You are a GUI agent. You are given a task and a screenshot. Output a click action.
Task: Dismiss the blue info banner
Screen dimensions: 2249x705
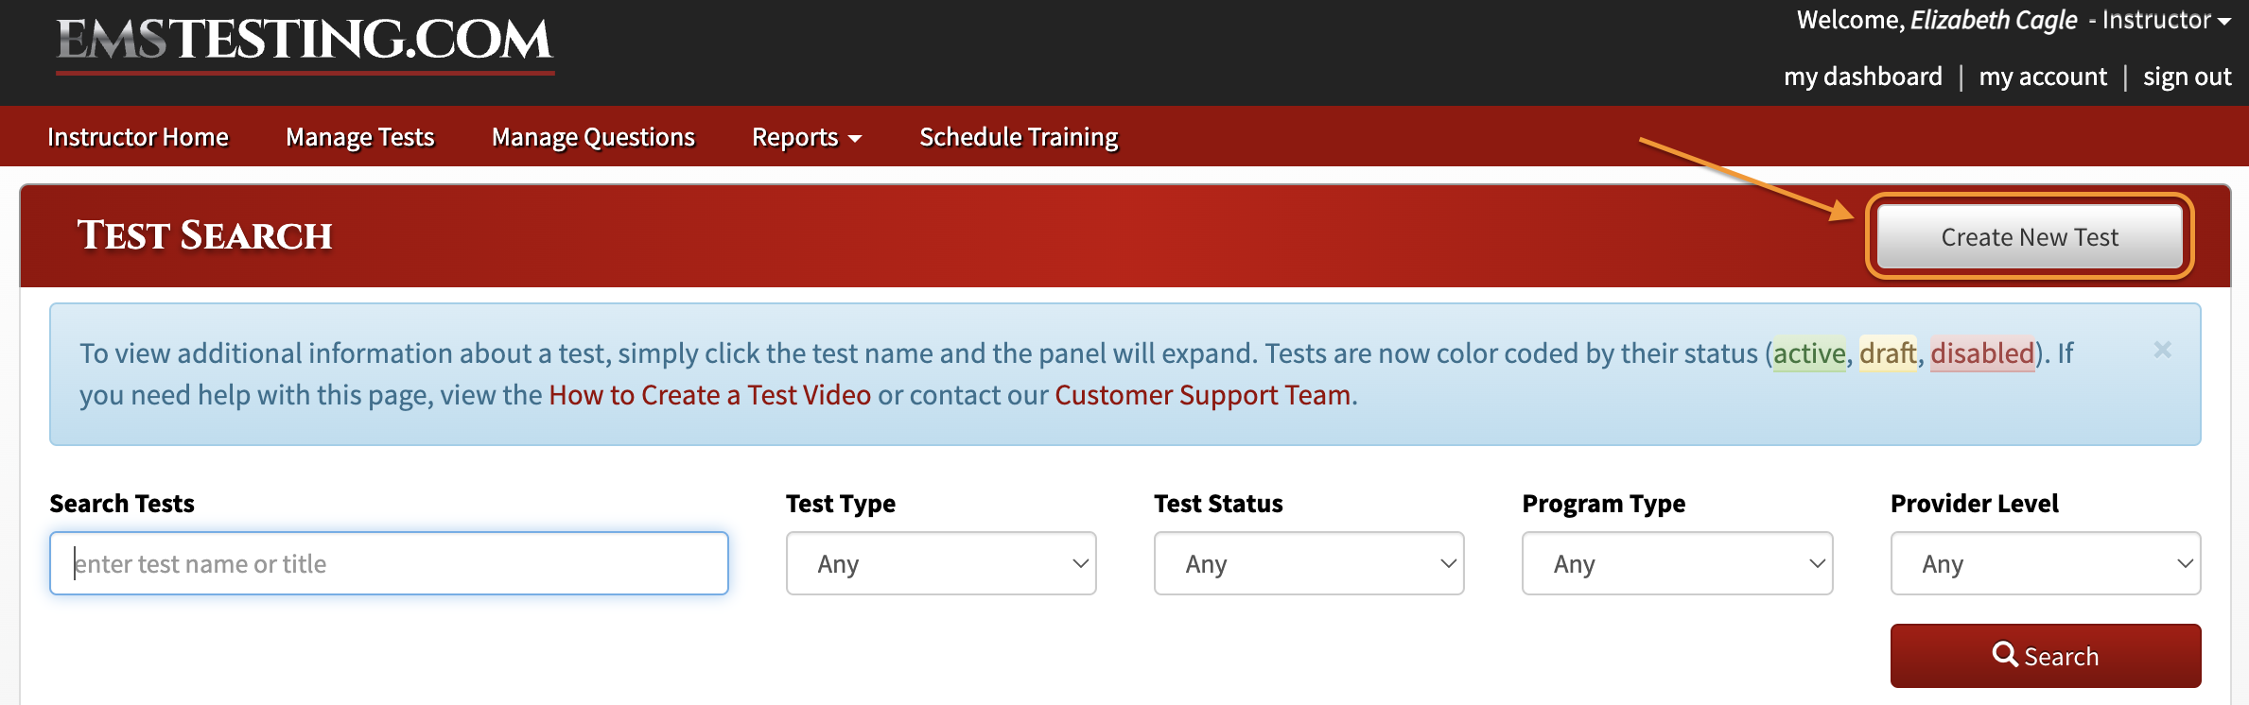tap(2162, 350)
